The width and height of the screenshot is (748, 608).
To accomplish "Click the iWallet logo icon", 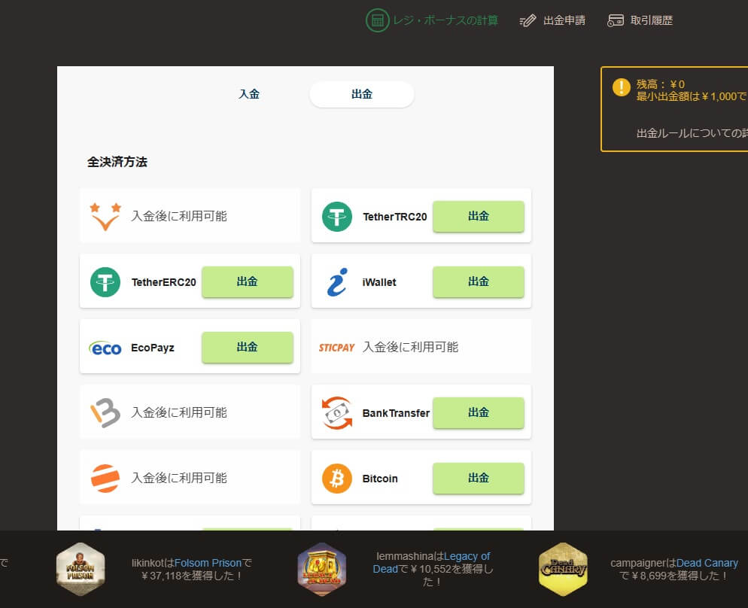I will pyautogui.click(x=337, y=282).
